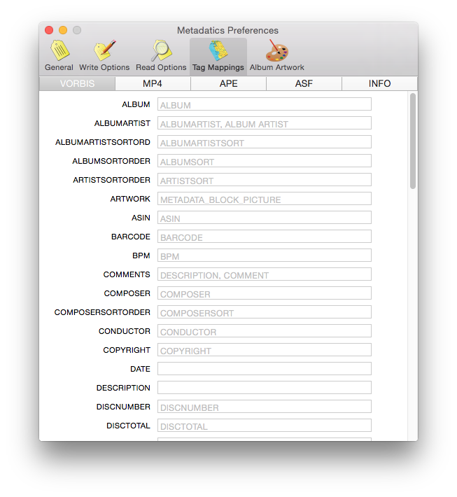Image resolution: width=457 pixels, height=497 pixels.
Task: Edit the ALBUMARTISTSORTORD mapping field
Action: [265, 142]
